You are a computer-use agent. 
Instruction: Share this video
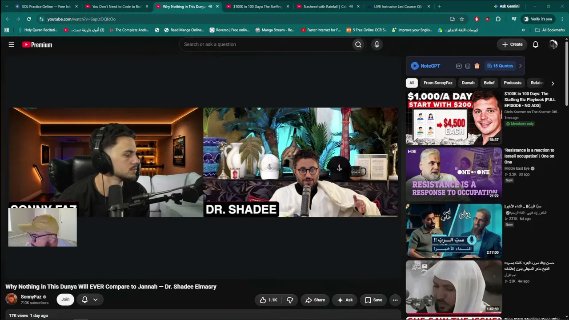[x=315, y=300]
